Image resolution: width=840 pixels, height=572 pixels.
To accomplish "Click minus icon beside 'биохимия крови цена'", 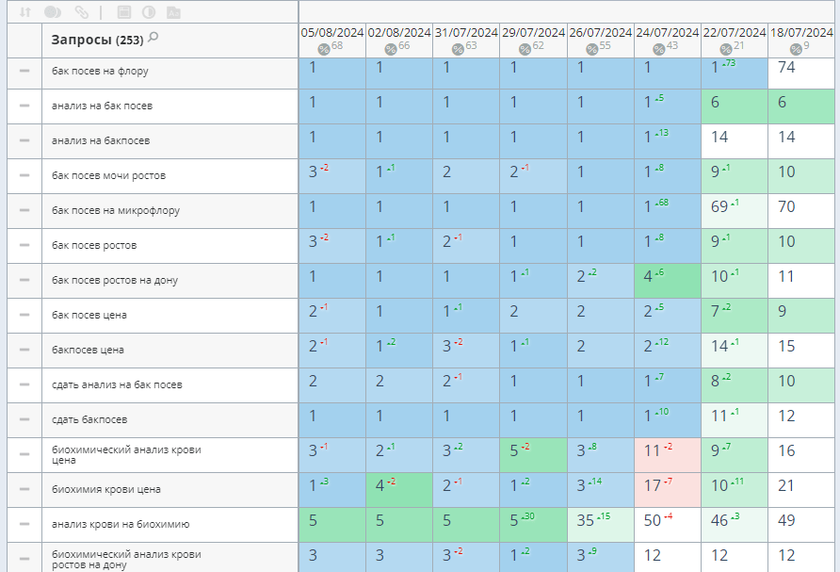I will (x=24, y=489).
